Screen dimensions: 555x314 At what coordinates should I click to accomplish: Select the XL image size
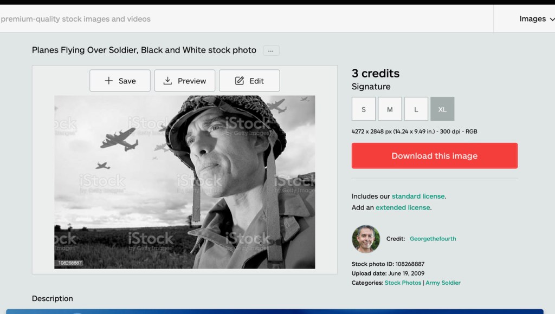(x=442, y=109)
